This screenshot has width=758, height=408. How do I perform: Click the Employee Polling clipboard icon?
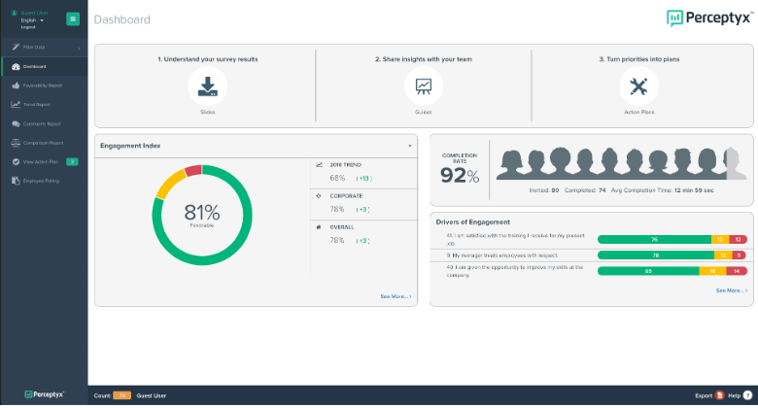coord(16,181)
